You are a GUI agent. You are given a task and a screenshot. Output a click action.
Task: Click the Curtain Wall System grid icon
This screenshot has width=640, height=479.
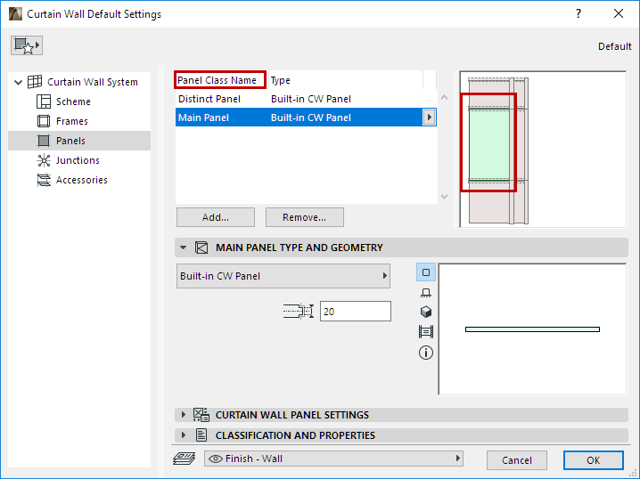(35, 82)
